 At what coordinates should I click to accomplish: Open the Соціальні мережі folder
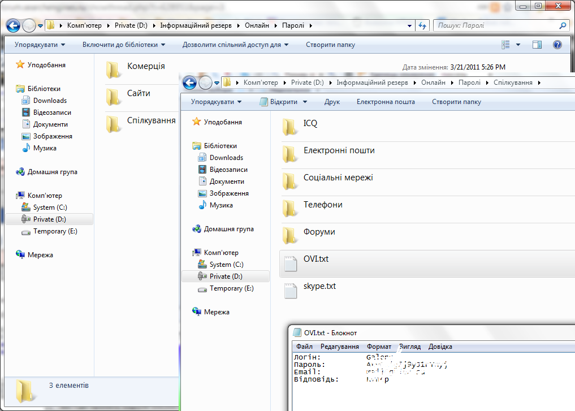[338, 178]
